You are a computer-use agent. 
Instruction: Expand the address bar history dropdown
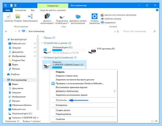pos(115,31)
